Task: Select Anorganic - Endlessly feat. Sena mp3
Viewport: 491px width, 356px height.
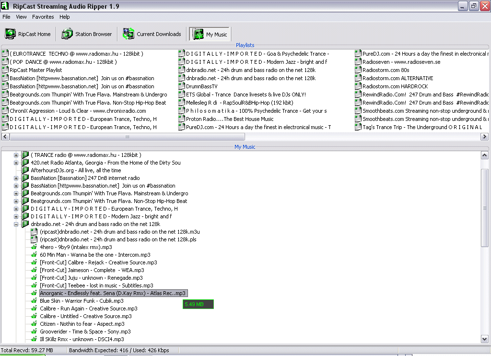Action: pyautogui.click(x=113, y=293)
